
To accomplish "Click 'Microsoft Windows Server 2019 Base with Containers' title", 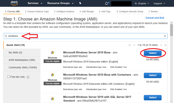I will pyautogui.click(x=97, y=75).
